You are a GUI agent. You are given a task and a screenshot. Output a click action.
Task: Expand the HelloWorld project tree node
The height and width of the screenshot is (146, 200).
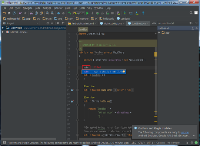[x=3, y=28]
